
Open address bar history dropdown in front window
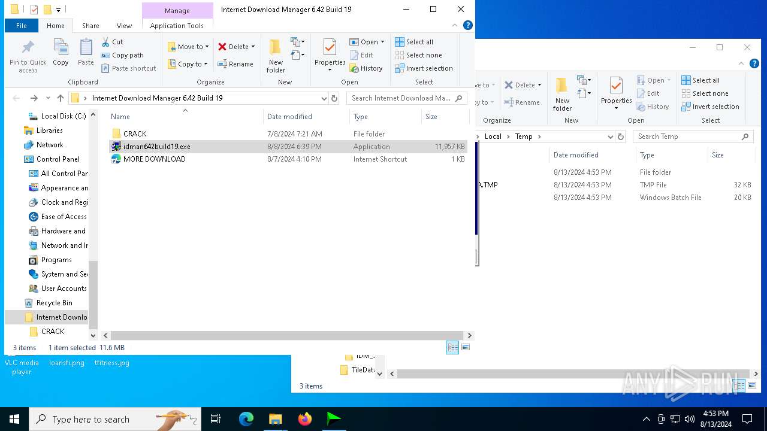click(x=324, y=98)
